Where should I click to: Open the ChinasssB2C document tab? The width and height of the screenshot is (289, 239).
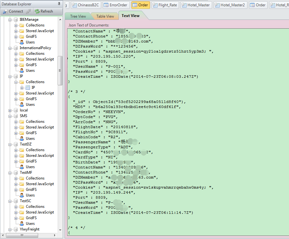86,5
